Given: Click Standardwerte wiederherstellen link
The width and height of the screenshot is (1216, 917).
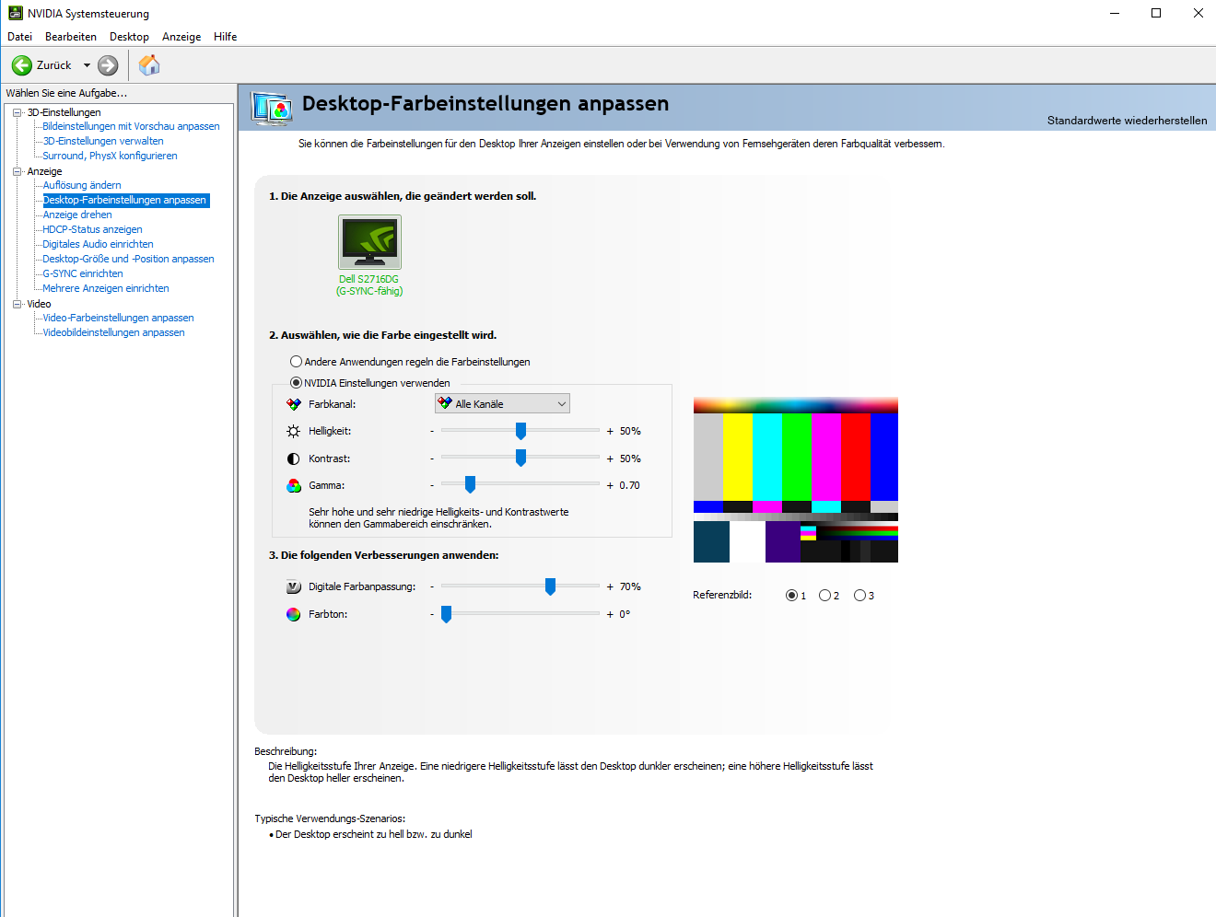Looking at the screenshot, I should point(1127,121).
